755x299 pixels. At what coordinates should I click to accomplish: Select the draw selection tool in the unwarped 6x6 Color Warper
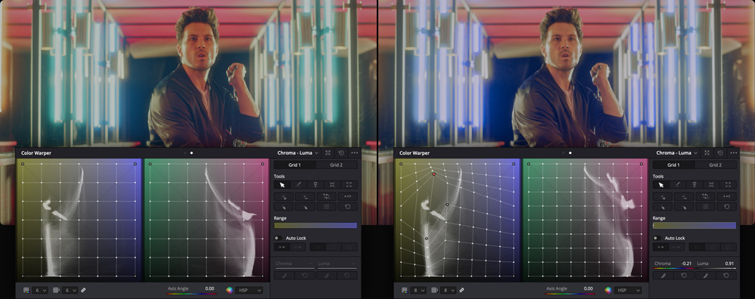[x=298, y=184]
